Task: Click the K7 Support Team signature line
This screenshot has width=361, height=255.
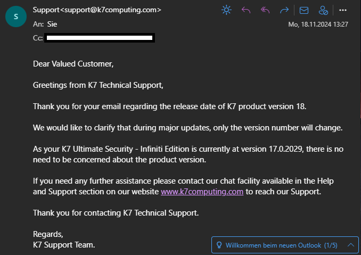Action: [x=64, y=245]
